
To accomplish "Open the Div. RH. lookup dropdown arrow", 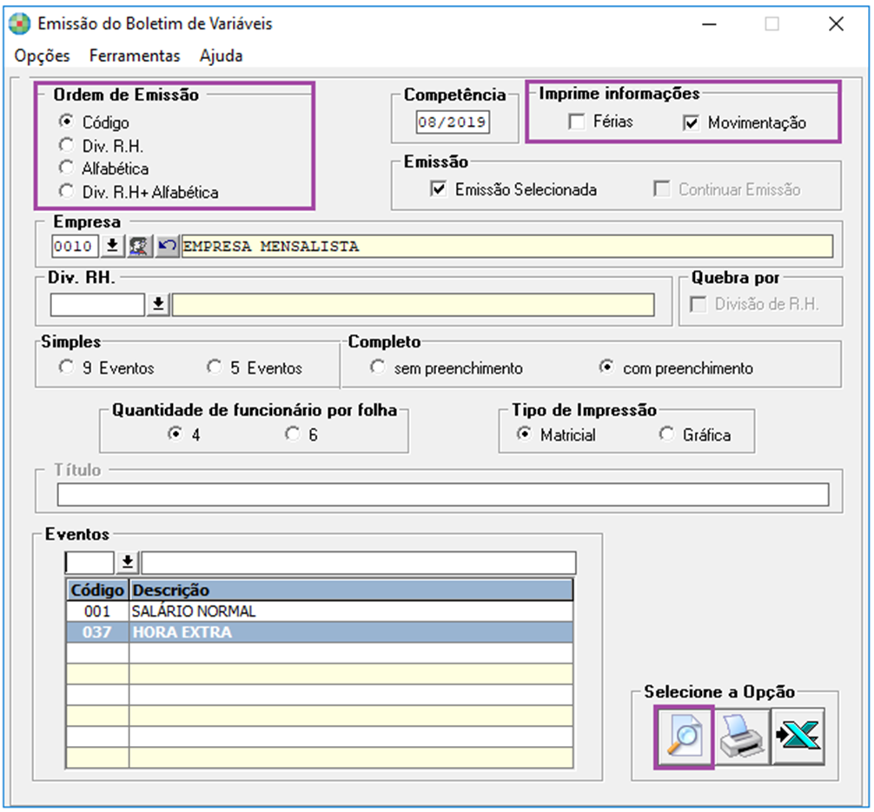I will coord(158,304).
